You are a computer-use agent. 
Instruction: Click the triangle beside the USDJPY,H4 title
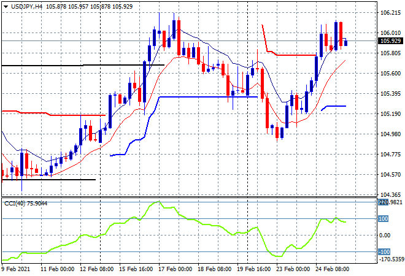6,7
